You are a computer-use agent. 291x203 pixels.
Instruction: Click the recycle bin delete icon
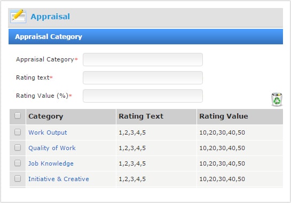click(277, 99)
